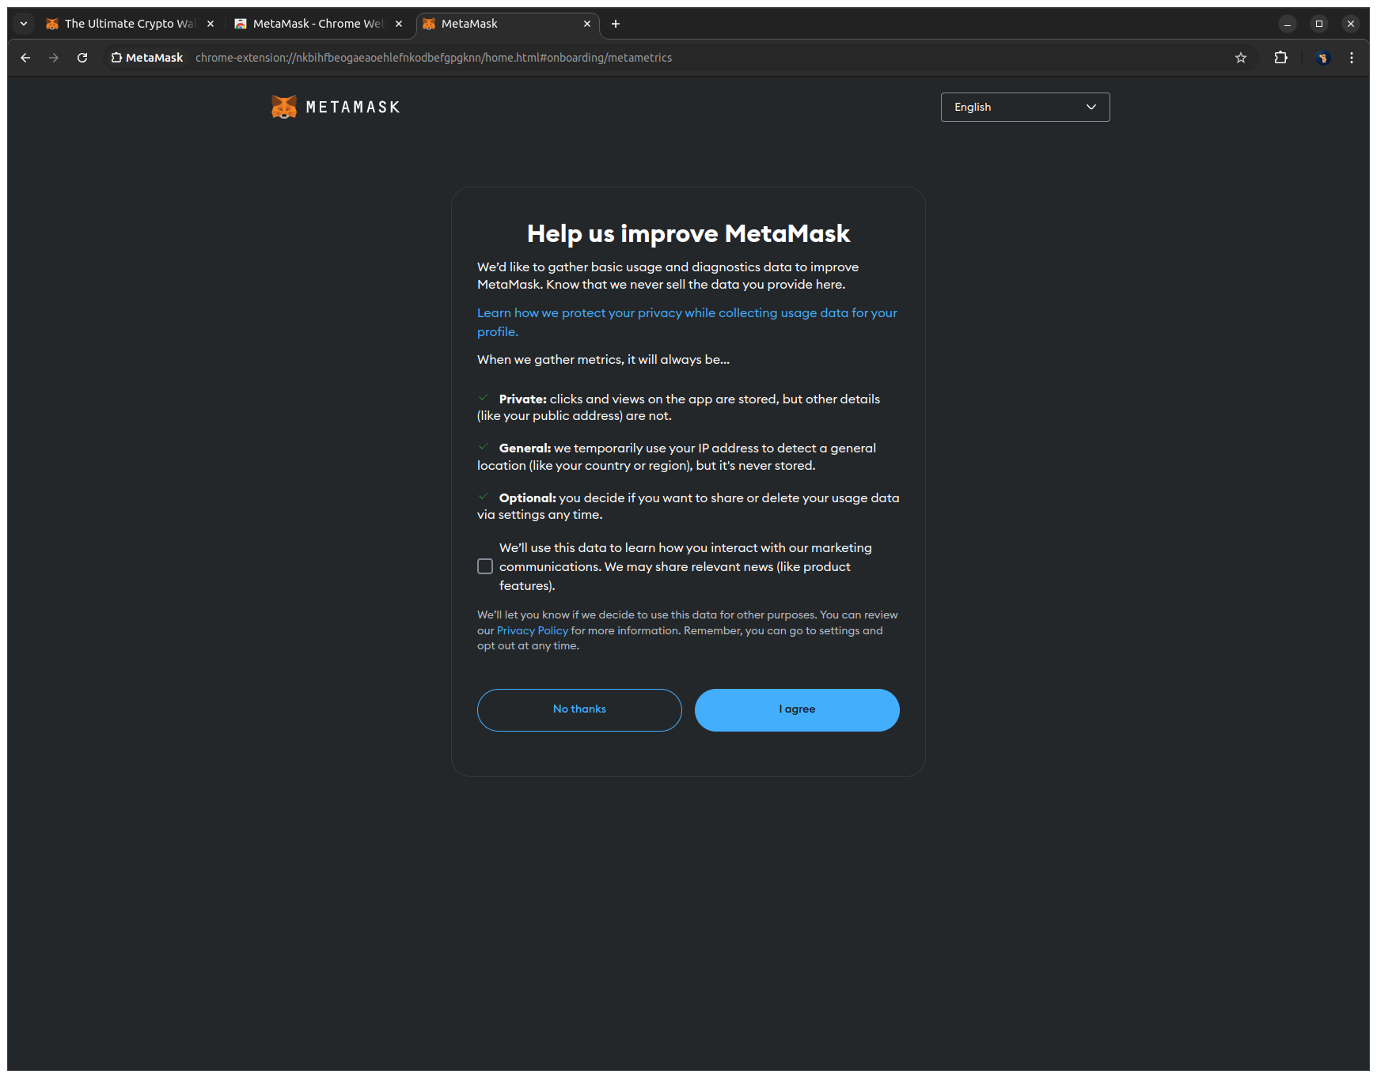The height and width of the screenshot is (1078, 1377).
Task: Go back to the previous page
Action: pyautogui.click(x=25, y=58)
